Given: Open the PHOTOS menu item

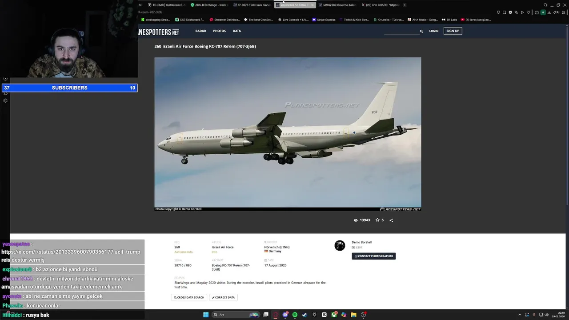Looking at the screenshot, I should tap(219, 31).
